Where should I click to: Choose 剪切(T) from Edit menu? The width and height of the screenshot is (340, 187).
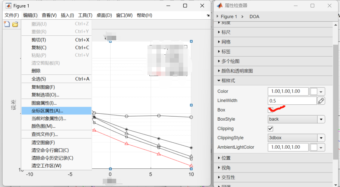(56, 40)
